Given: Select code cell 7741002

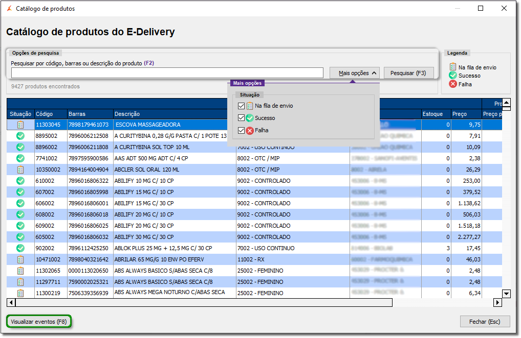Looking at the screenshot, I should pyautogui.click(x=51, y=158).
